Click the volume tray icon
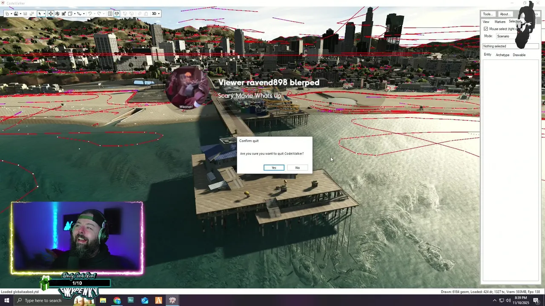545x306 pixels. pos(508,300)
